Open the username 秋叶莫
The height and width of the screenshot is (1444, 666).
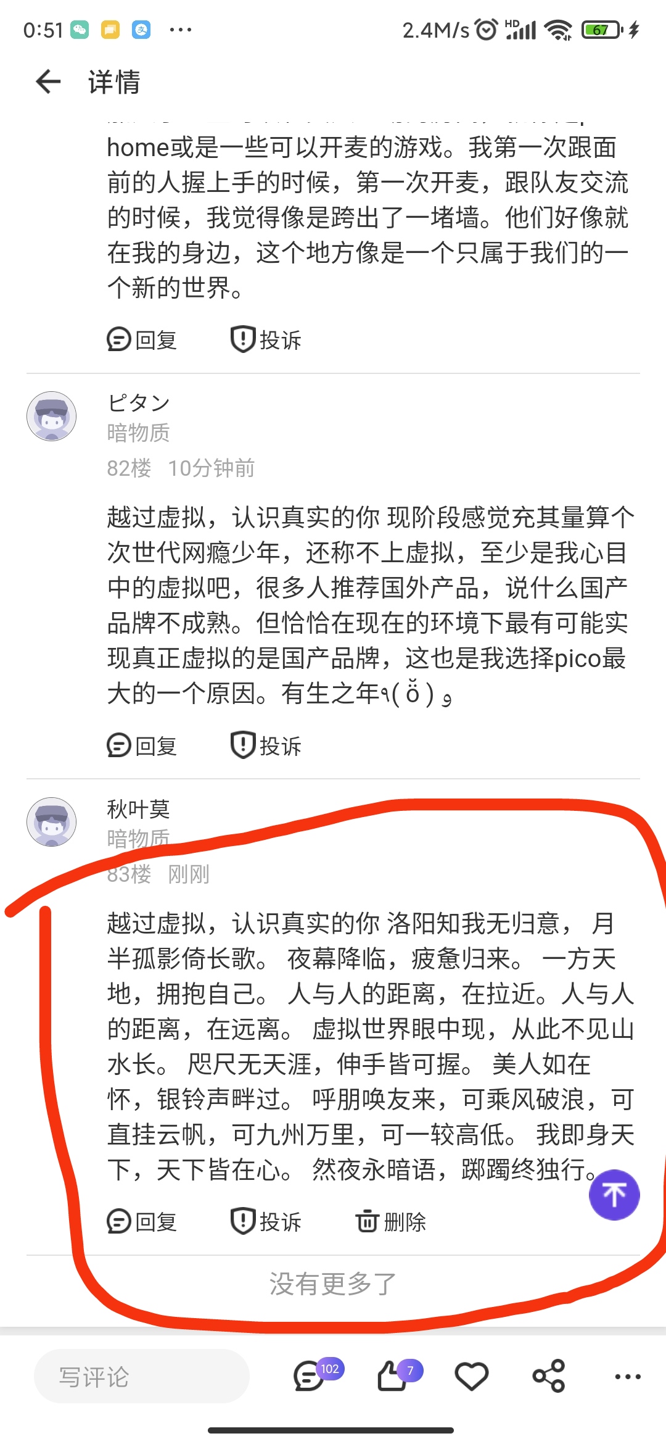click(x=138, y=808)
